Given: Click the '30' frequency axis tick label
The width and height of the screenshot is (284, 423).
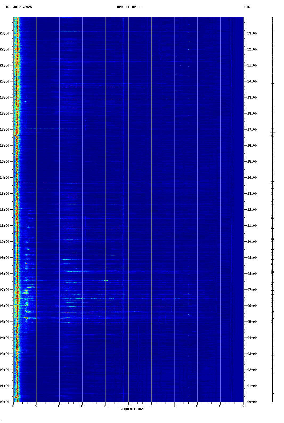Looking at the screenshot, I should (x=151, y=406).
